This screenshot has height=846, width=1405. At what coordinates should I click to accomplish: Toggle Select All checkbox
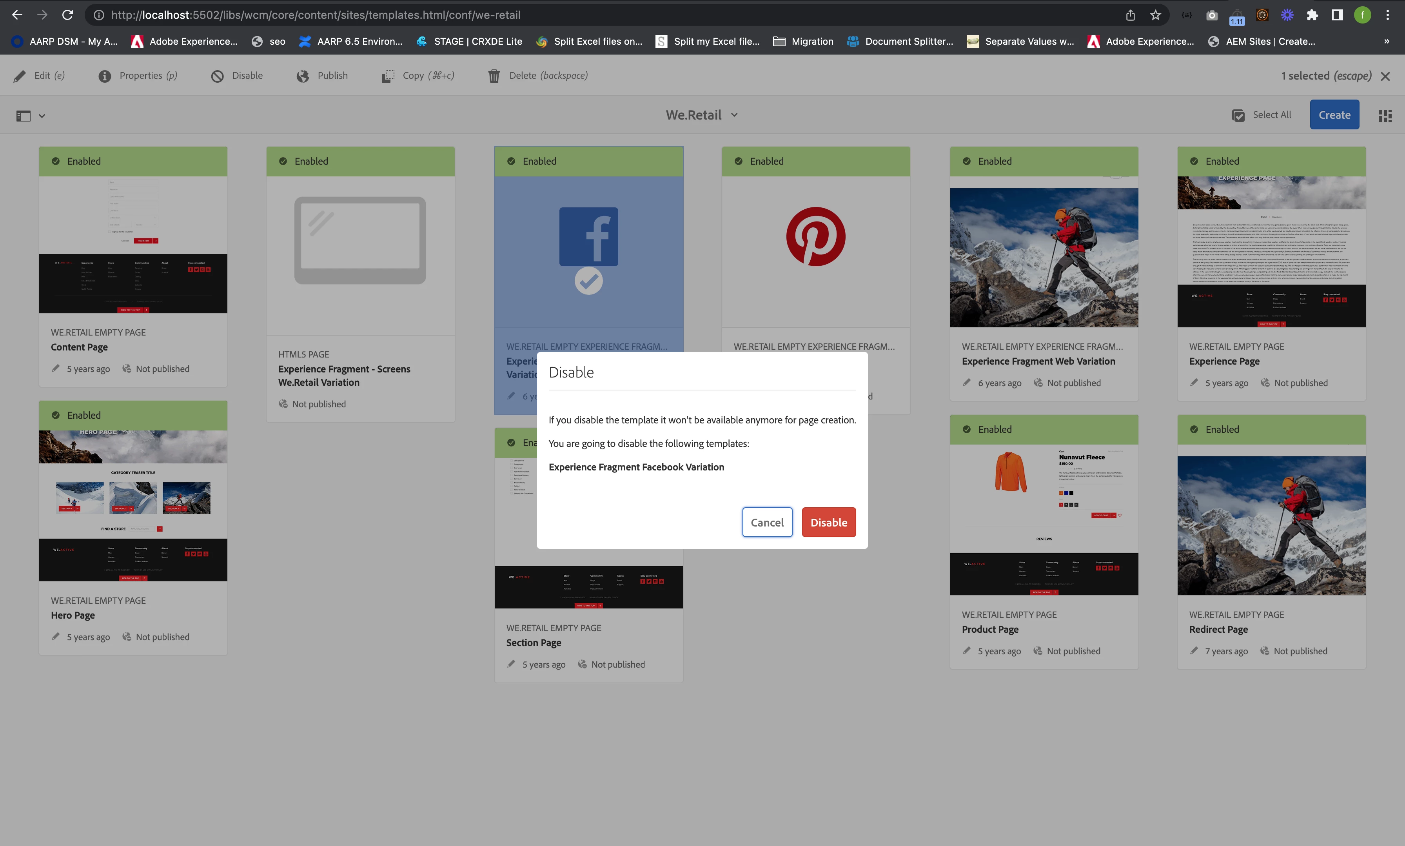pos(1238,116)
